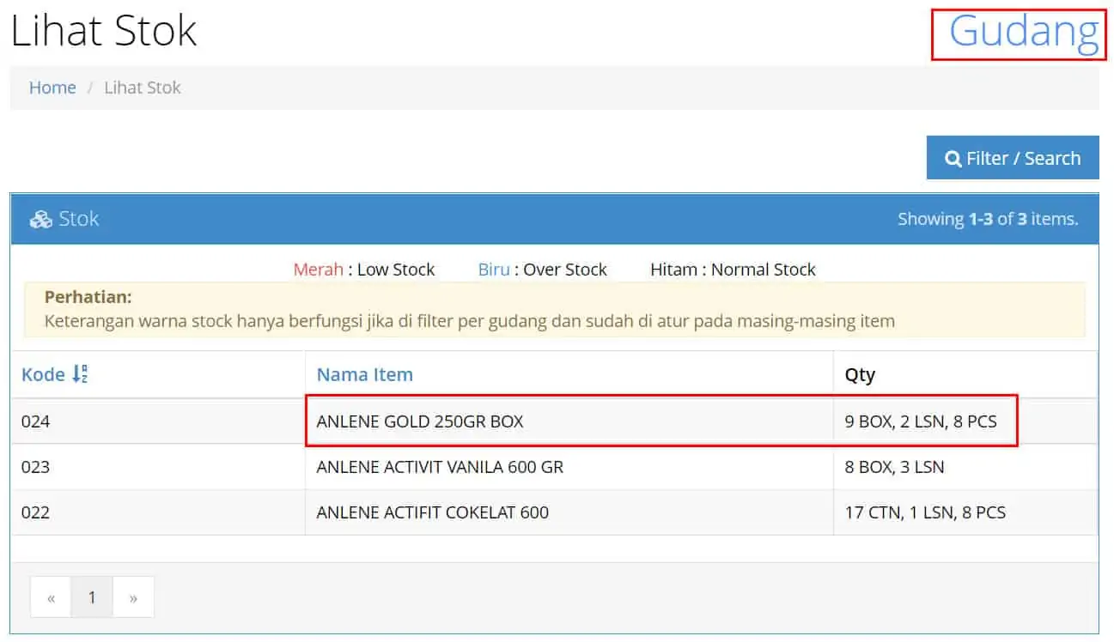Viewport: 1114px width, 642px height.
Task: Open the Filter / Search button
Action: 1013,158
